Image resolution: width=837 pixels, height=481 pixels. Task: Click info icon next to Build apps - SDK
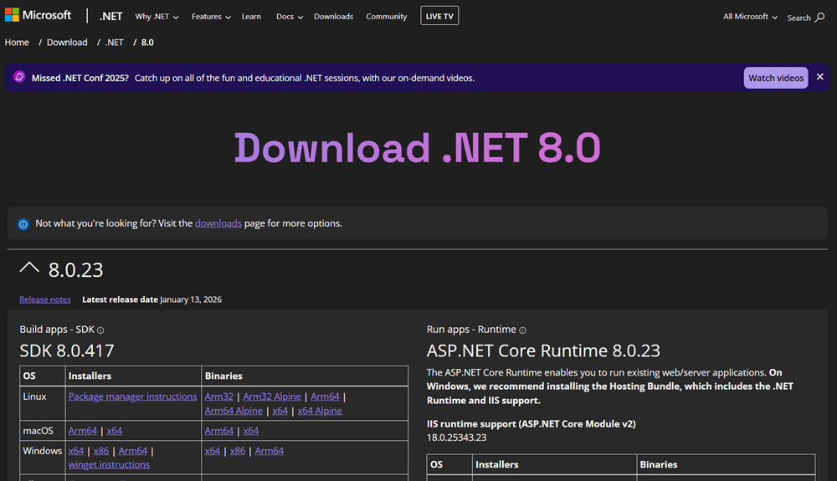tap(100, 330)
